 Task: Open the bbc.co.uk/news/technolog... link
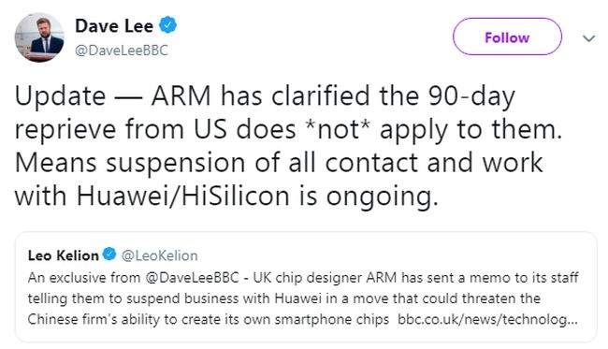click(x=487, y=319)
